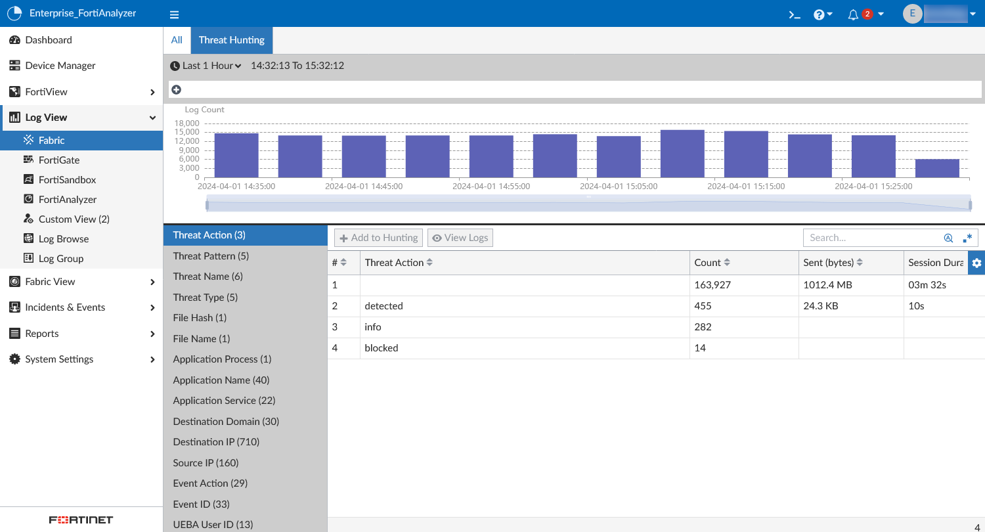Viewport: 985px width, 532px height.
Task: Click the Add to Hunting button
Action: [x=378, y=238]
